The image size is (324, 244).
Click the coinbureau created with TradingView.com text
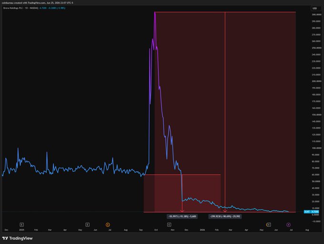(x=37, y=3)
